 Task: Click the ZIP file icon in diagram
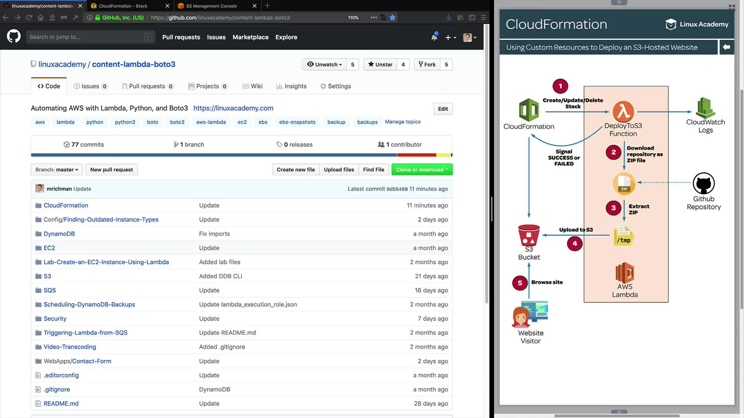coord(624,184)
